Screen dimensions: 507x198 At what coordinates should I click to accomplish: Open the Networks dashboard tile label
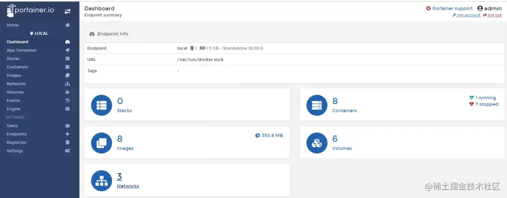[128, 186]
